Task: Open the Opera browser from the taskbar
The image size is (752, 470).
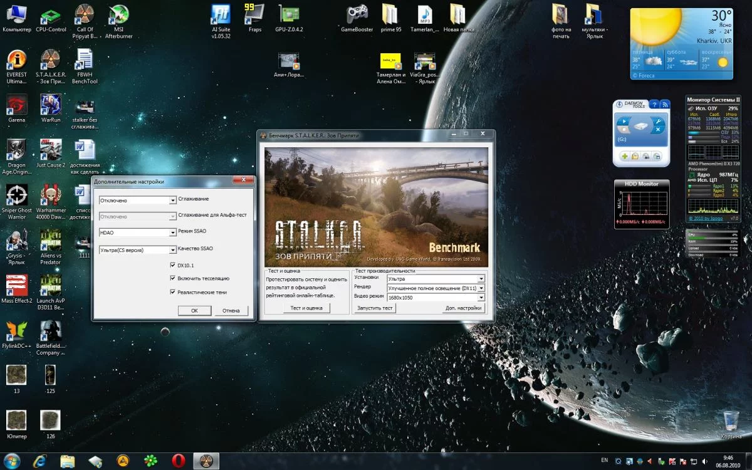Action: point(178,461)
